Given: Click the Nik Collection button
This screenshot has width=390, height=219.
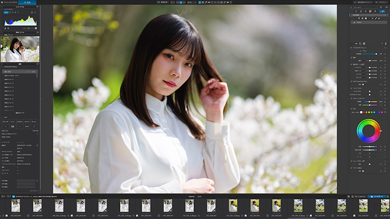Looking at the screenshot, I should coord(359,197).
